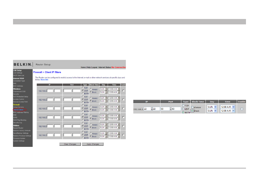
Task: Select BOTH in the last filter table row
Action: tap(83, 138)
